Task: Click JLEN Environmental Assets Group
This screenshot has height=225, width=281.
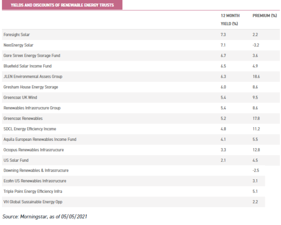Action: coord(33,76)
